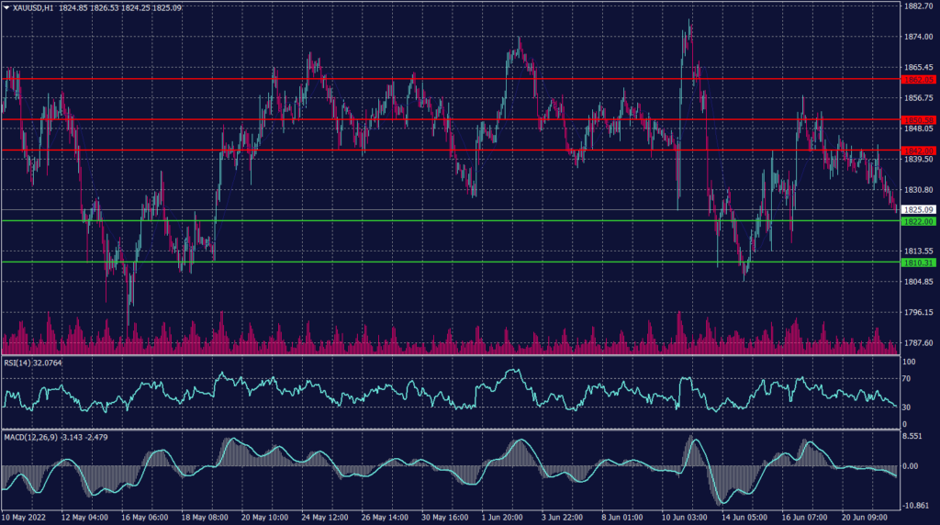940x525 pixels.
Task: Click the RSI 100 level scale label
Action: [x=910, y=363]
